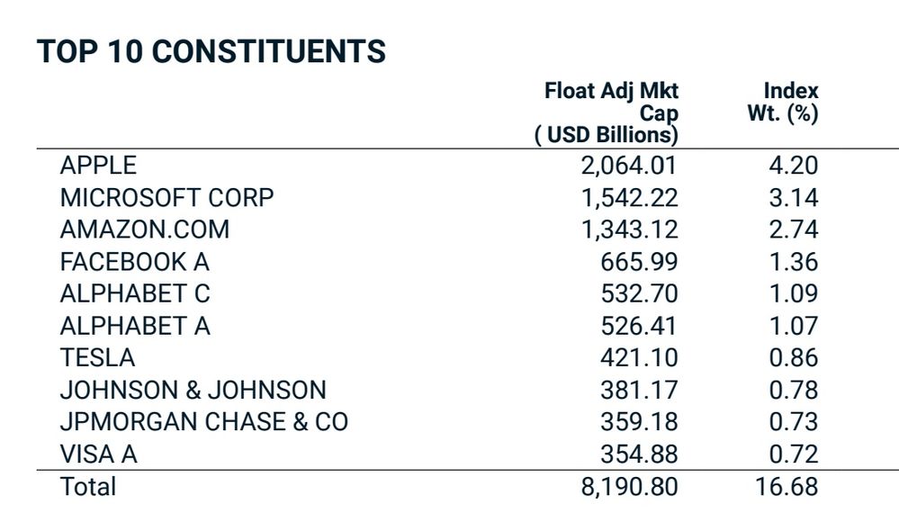Select the ALPHABET C row name
The height and width of the screenshot is (531, 899).
coord(135,293)
